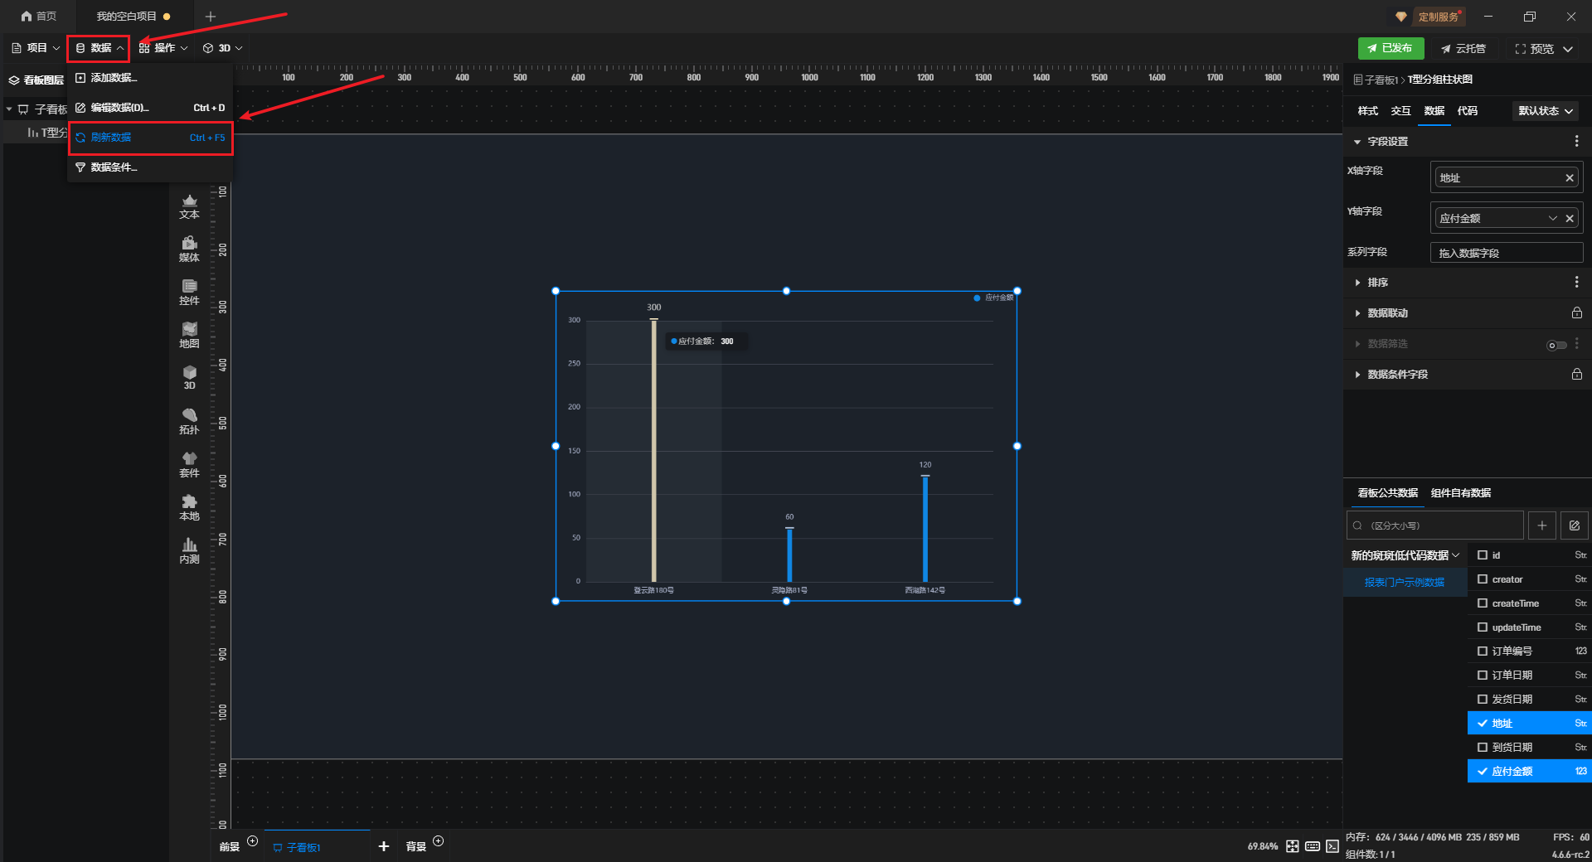Image resolution: width=1592 pixels, height=862 pixels.
Task: Switch to the 样式 tab
Action: (x=1367, y=111)
